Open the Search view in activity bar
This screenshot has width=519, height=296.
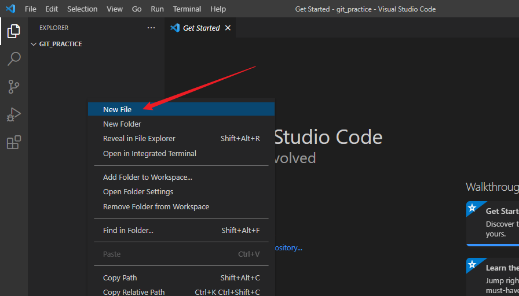point(13,59)
